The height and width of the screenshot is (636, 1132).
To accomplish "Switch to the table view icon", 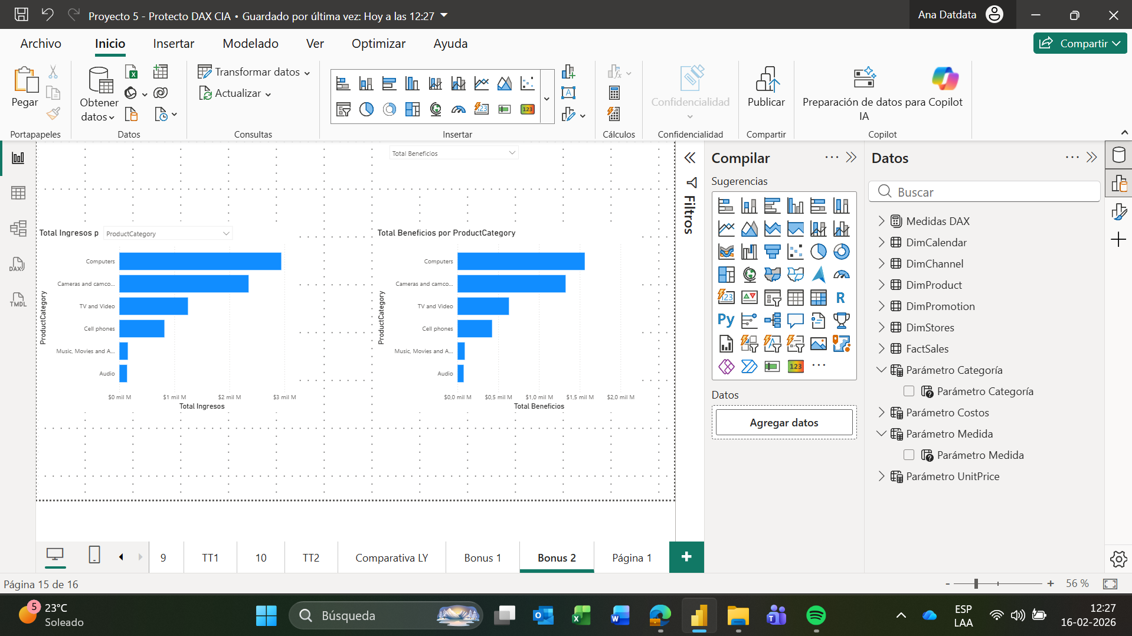I will [18, 193].
